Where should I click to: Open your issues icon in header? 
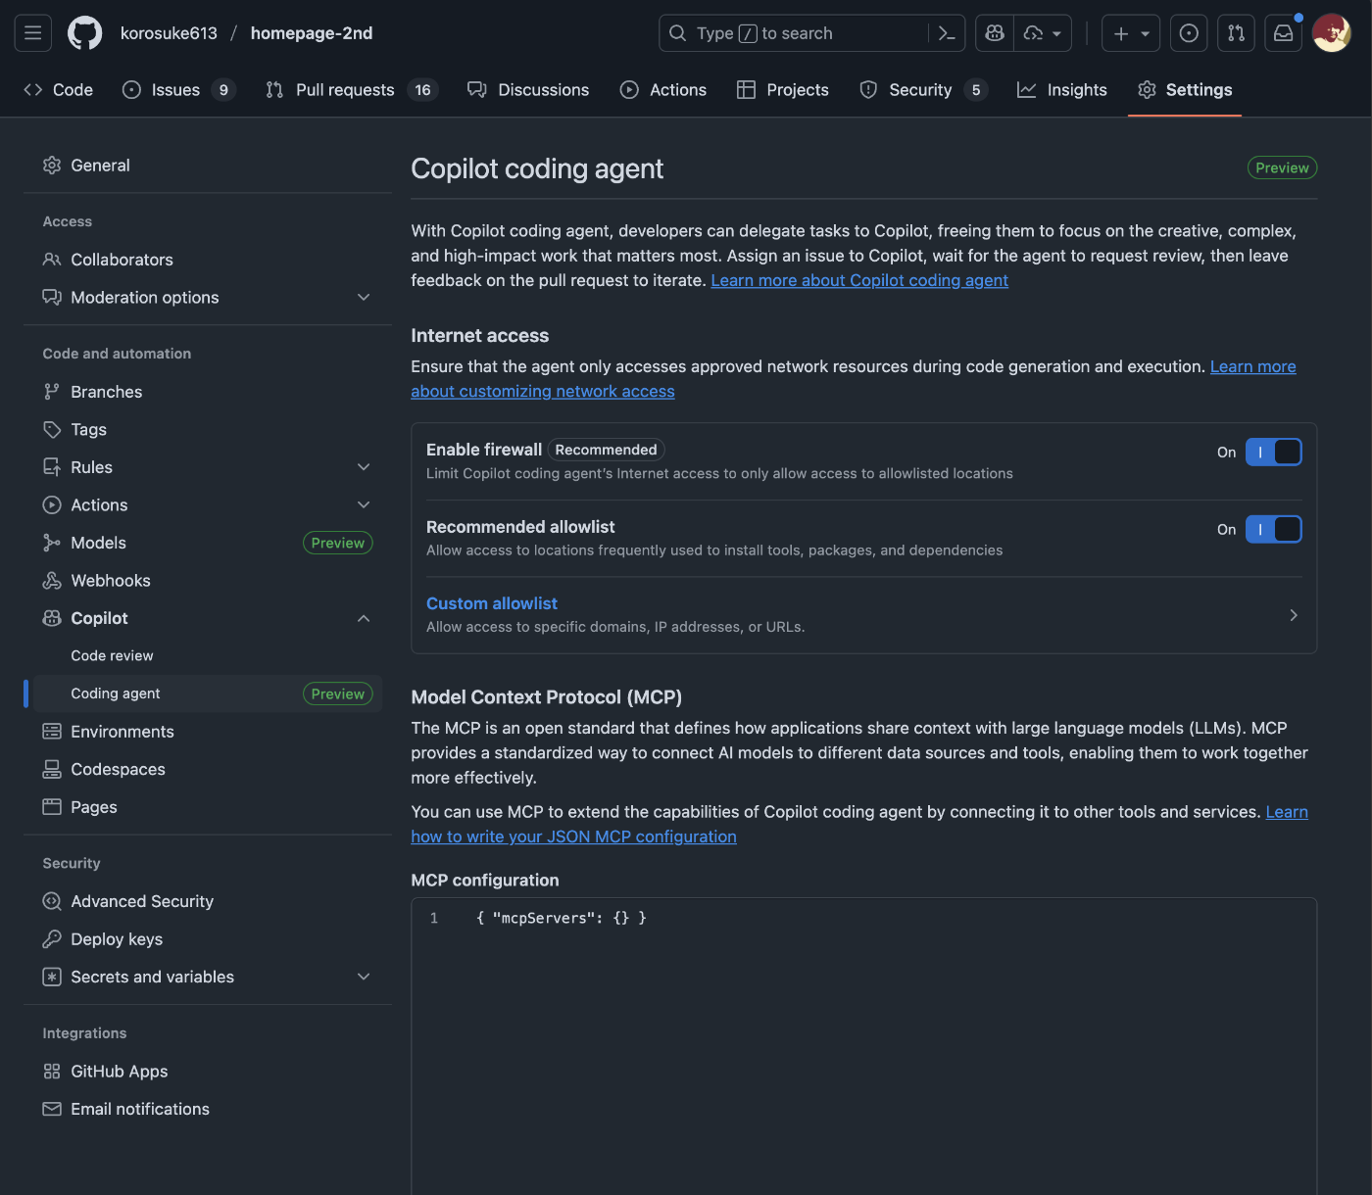[1189, 33]
